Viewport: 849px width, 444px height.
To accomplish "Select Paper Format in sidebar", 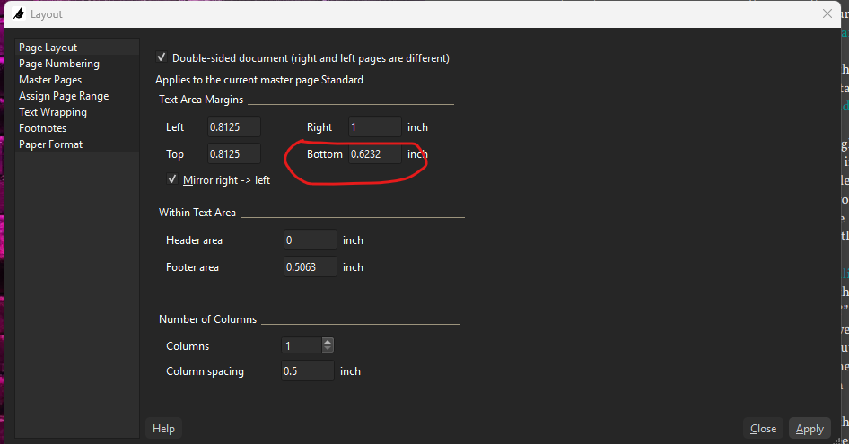I will point(51,144).
